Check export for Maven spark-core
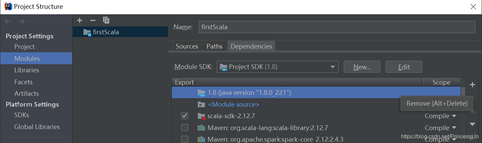The height and width of the screenshot is (143, 482). (185, 139)
